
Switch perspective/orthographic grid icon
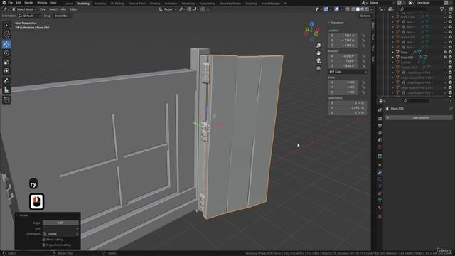click(318, 68)
